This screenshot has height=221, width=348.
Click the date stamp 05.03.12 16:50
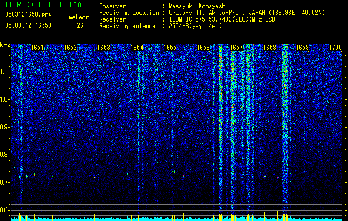pos(28,25)
